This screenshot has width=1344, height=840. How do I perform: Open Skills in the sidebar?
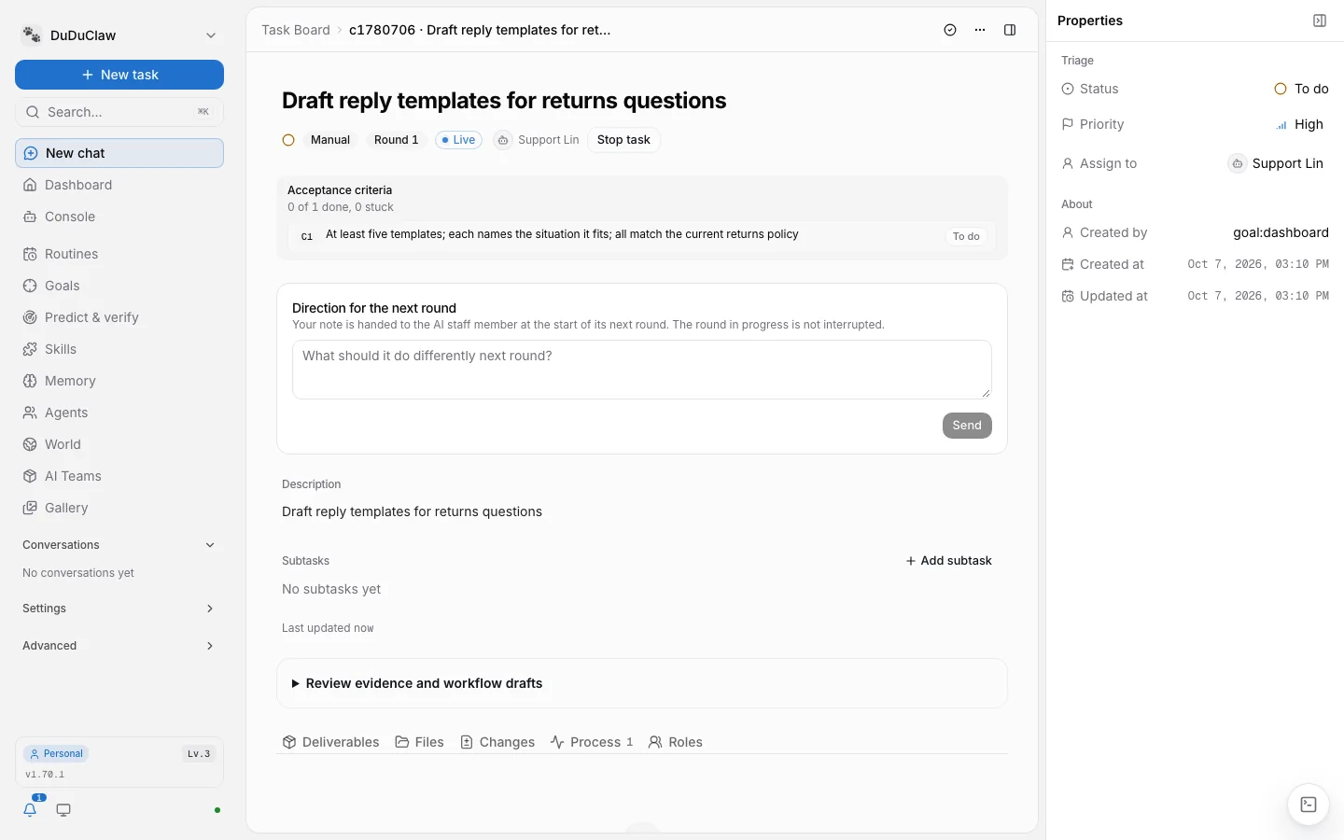click(x=119, y=349)
